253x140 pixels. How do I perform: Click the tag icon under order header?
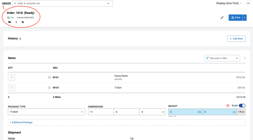coord(23,22)
